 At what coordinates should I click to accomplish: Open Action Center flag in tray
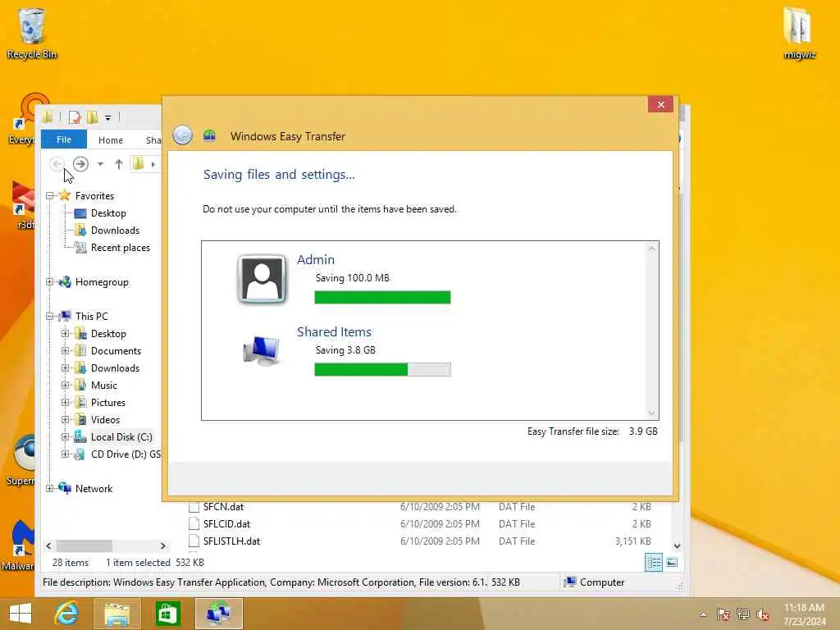click(x=723, y=614)
